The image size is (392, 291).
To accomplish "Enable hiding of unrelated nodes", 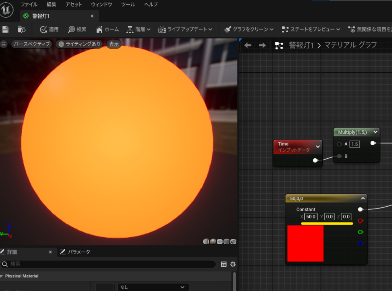I will pyautogui.click(x=352, y=29).
